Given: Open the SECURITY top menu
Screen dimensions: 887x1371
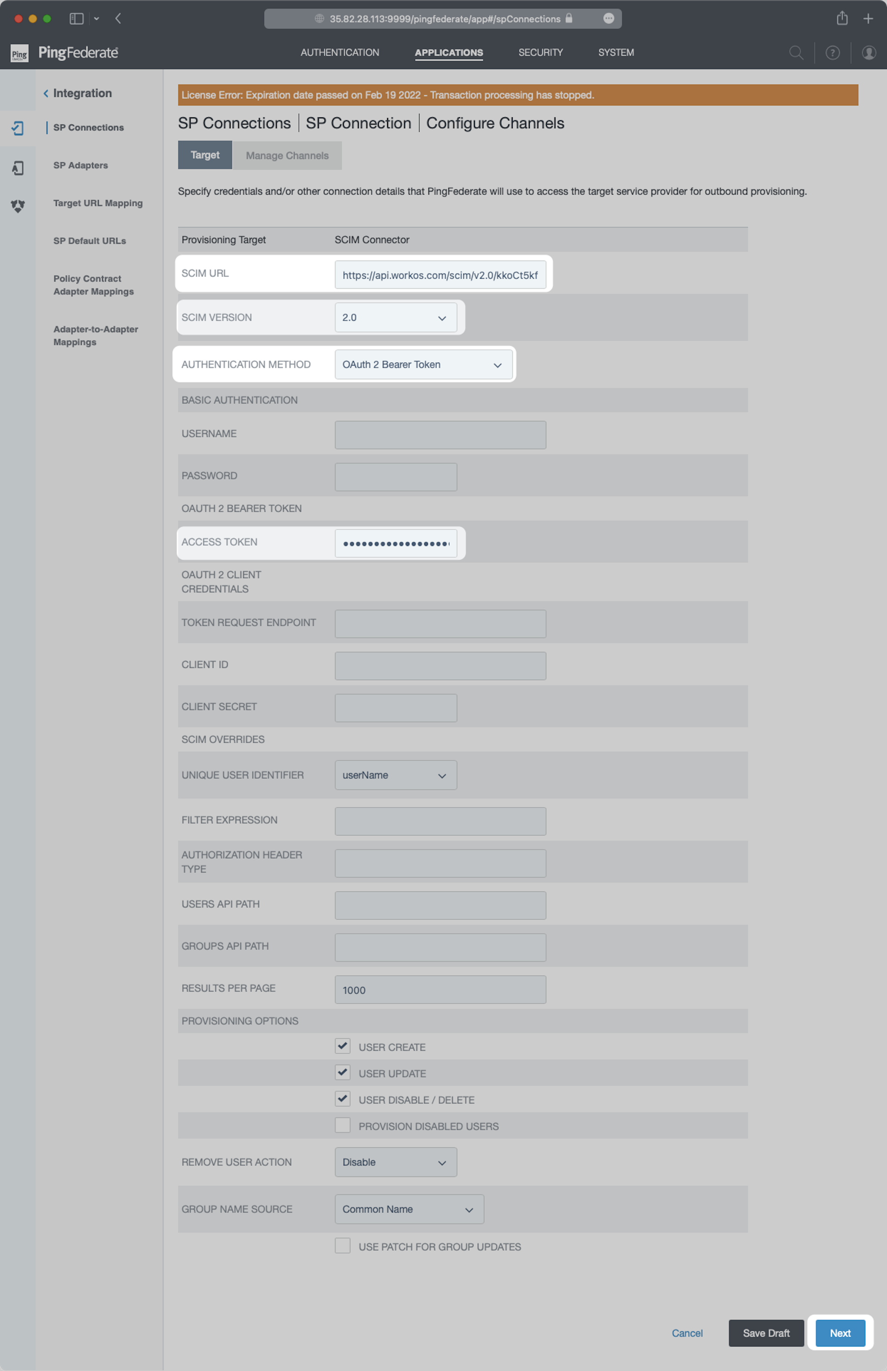Looking at the screenshot, I should coord(540,52).
